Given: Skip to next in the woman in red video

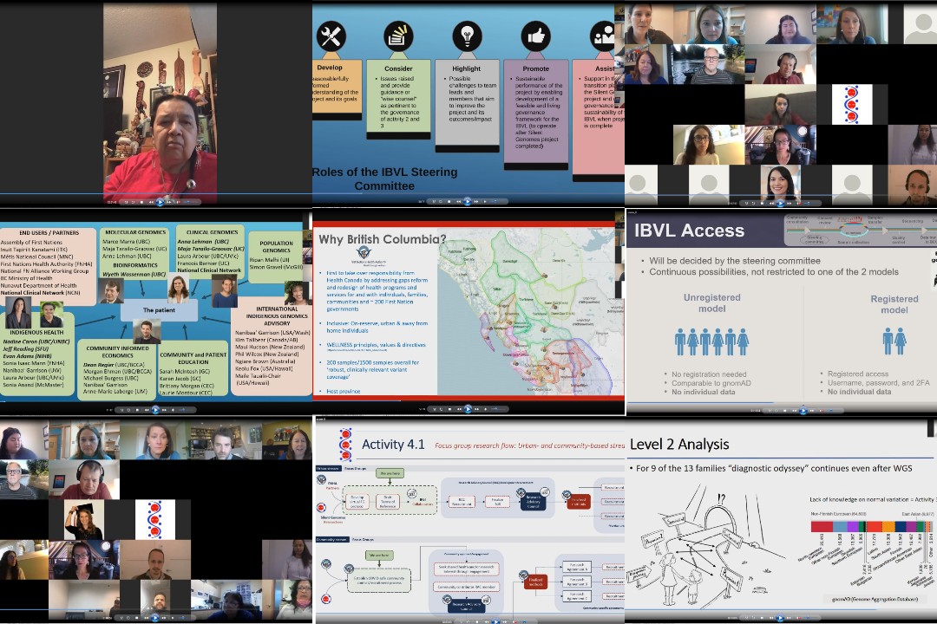Looking at the screenshot, I should pos(169,202).
